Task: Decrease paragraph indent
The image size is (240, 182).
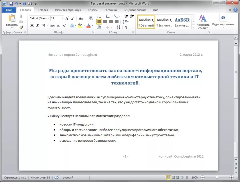Action: pyautogui.click(x=126, y=16)
